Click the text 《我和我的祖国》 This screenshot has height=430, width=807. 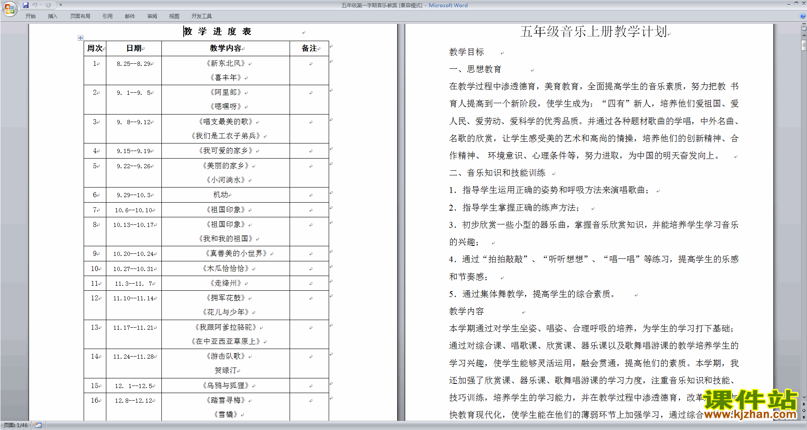point(226,239)
